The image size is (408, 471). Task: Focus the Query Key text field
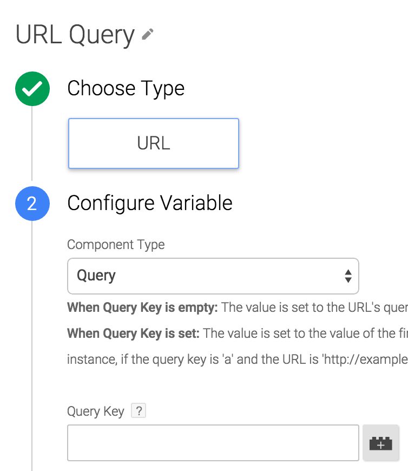coord(213,443)
